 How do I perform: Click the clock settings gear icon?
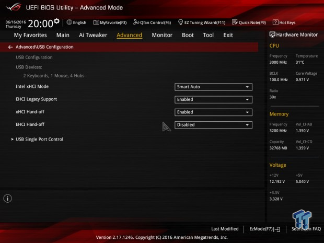click(x=56, y=21)
